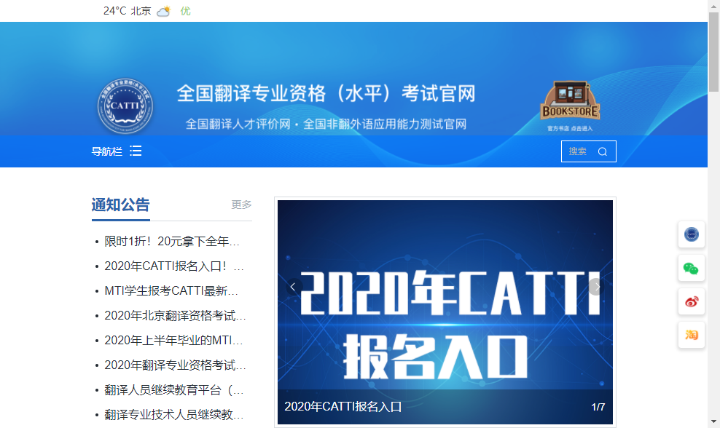The height and width of the screenshot is (428, 720).
Task: Click the banner caption 2020年CATTI报名入口
Action: [343, 406]
